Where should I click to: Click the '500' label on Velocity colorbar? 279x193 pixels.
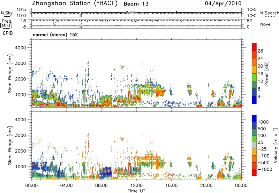click(x=262, y=129)
